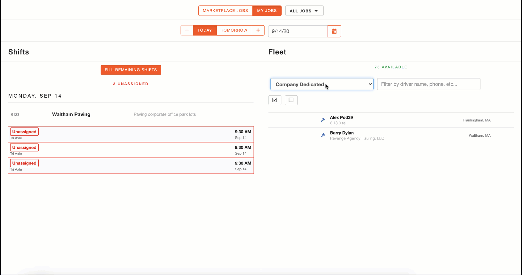Click Fill Remaining Shifts button
Viewport: 522px width, 275px height.
[x=131, y=70]
